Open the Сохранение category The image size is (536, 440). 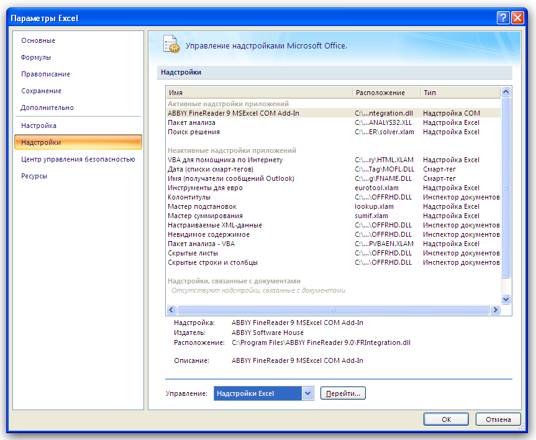coord(42,91)
